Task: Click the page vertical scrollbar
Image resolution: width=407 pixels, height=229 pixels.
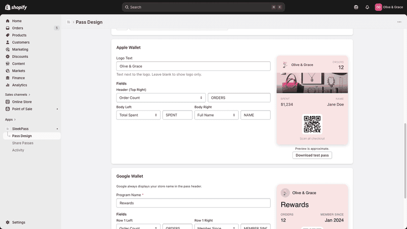Action: point(405,161)
